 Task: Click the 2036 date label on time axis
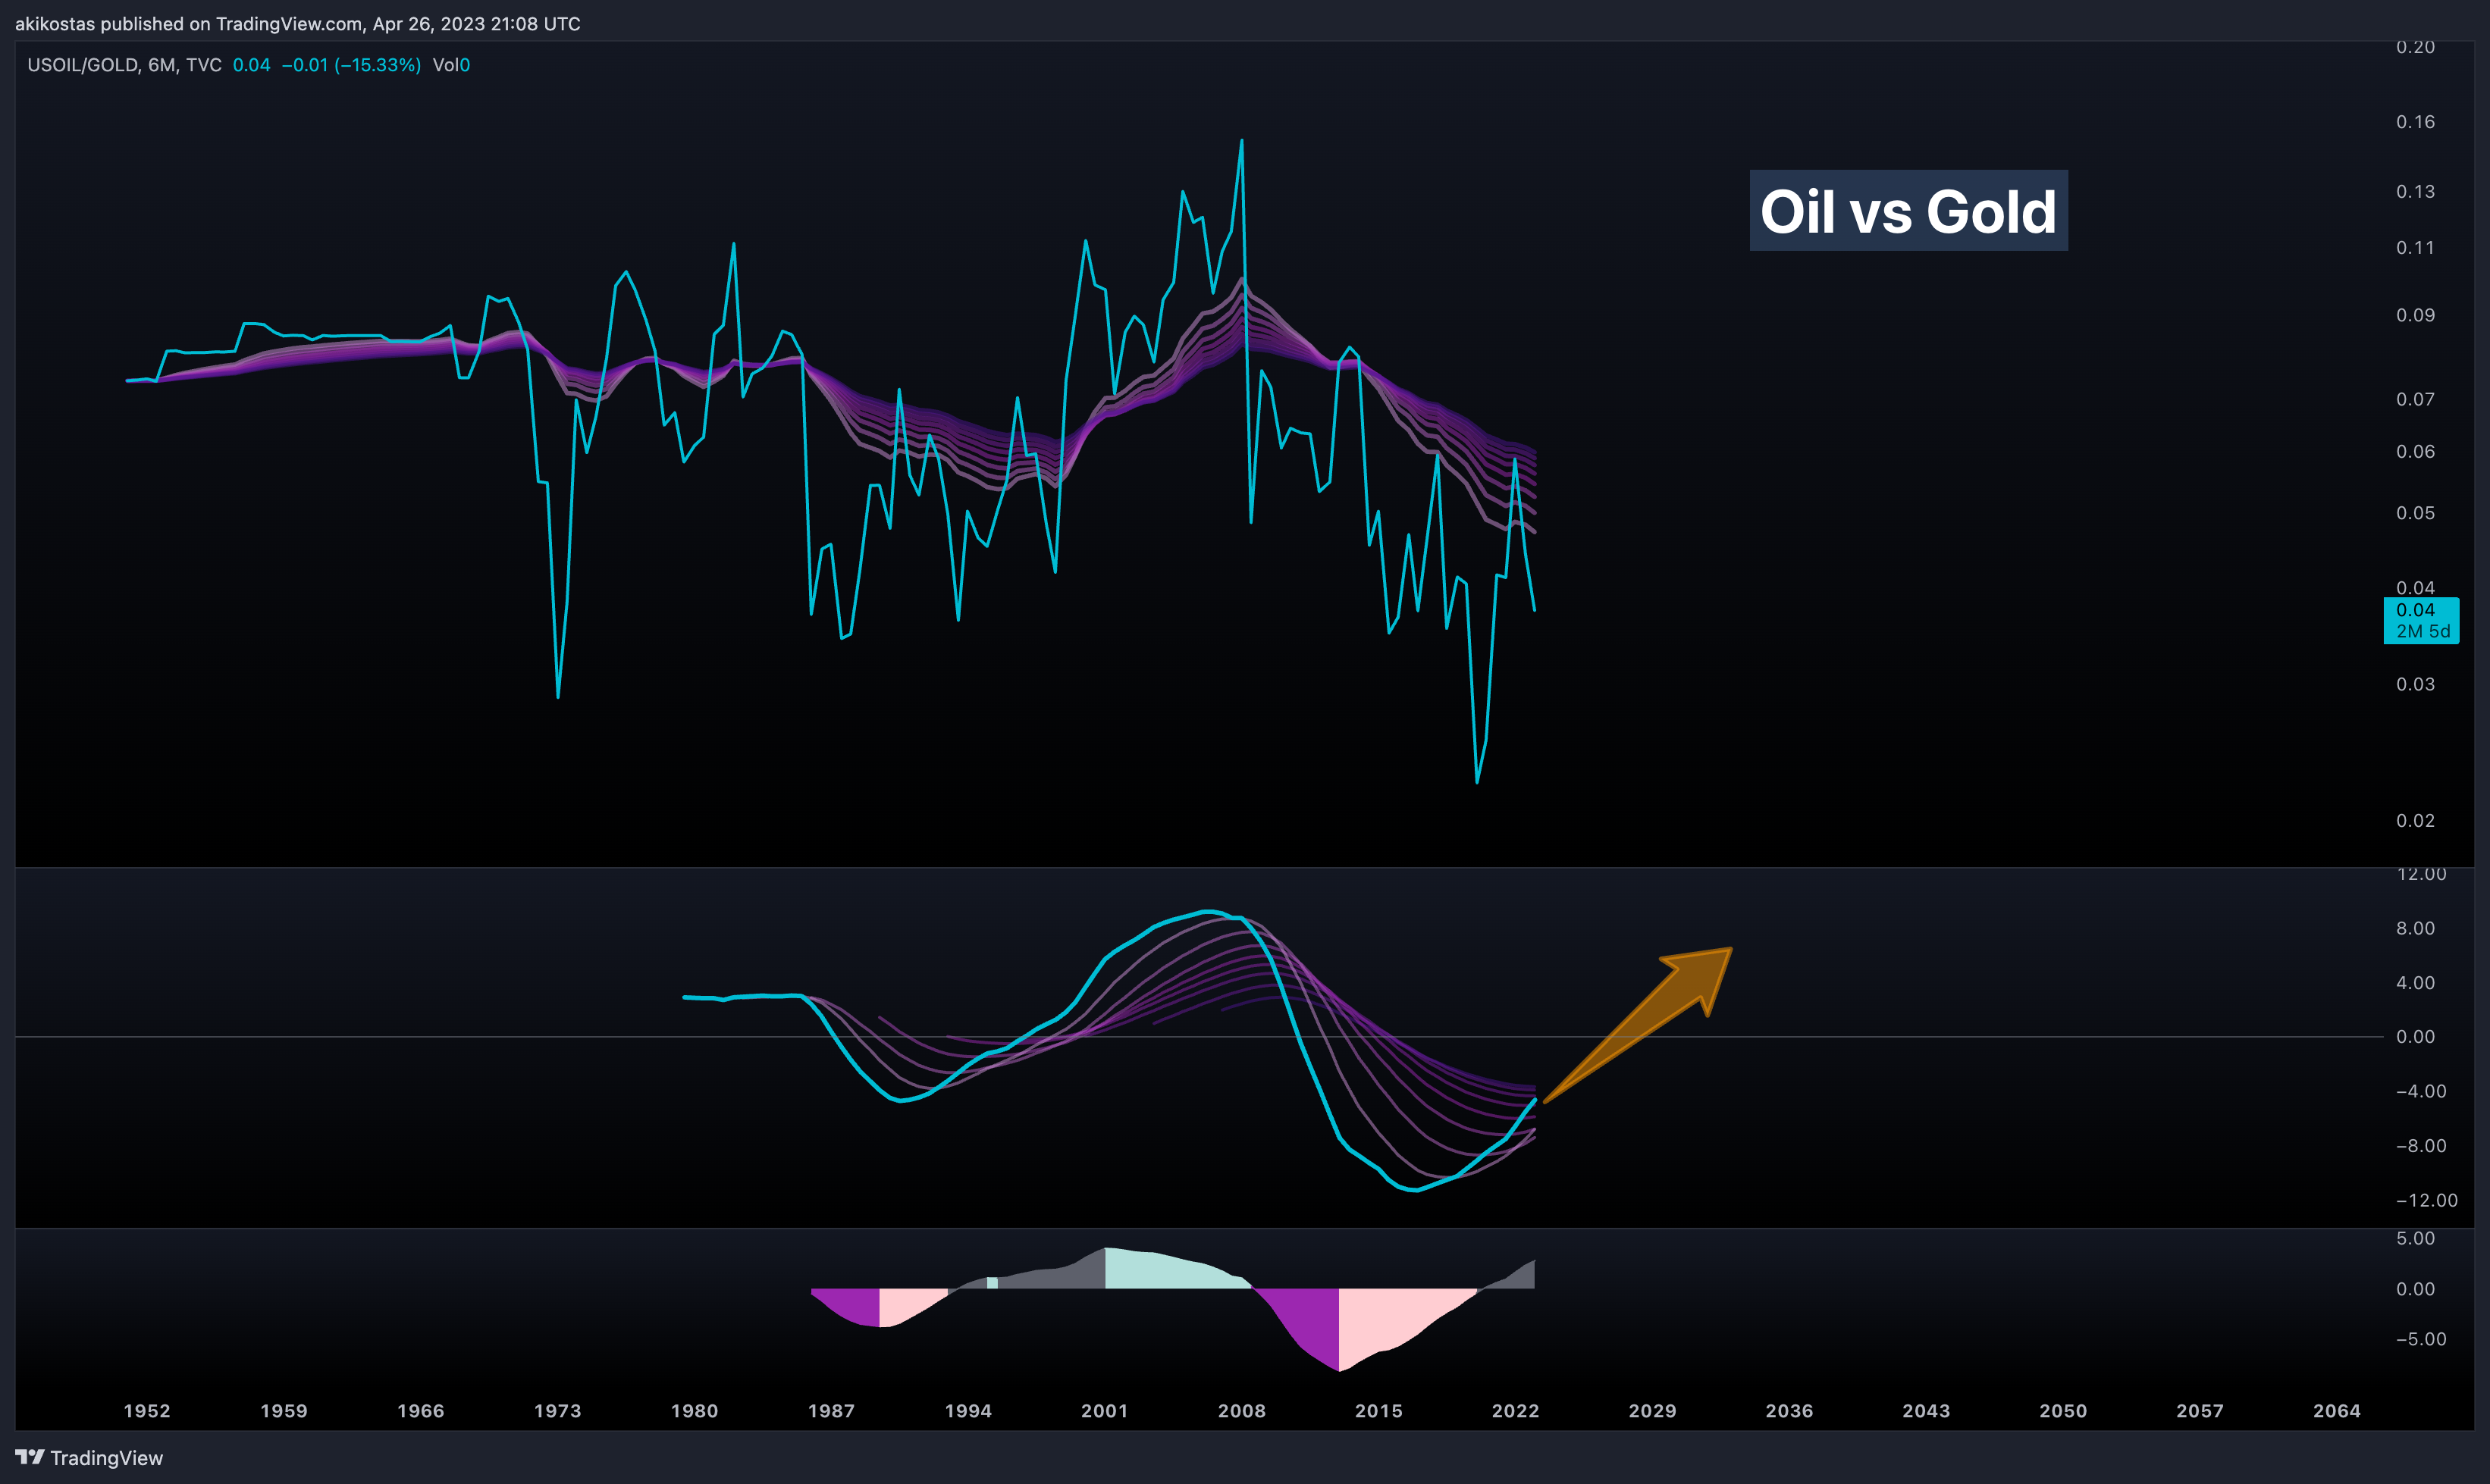pyautogui.click(x=1789, y=1411)
